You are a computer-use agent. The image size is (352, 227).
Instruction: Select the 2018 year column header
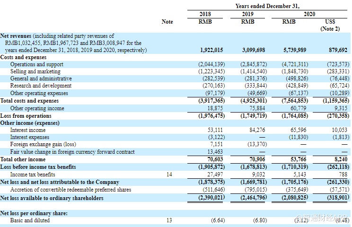pos(206,15)
